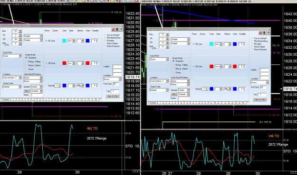Open Spread Center dropdown in 30-Min window
Screen dimensions: 297x175
point(37,87)
